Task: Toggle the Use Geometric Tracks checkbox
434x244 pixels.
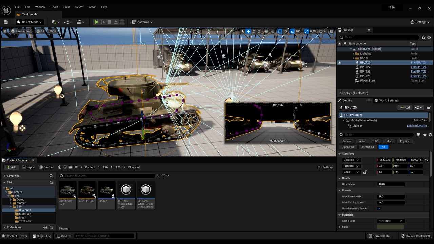Action: (379, 209)
